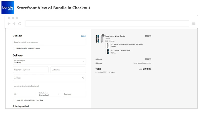Screen dimensions: 202x113
Task: Tick Email me with news and offers
Action: [14, 48]
